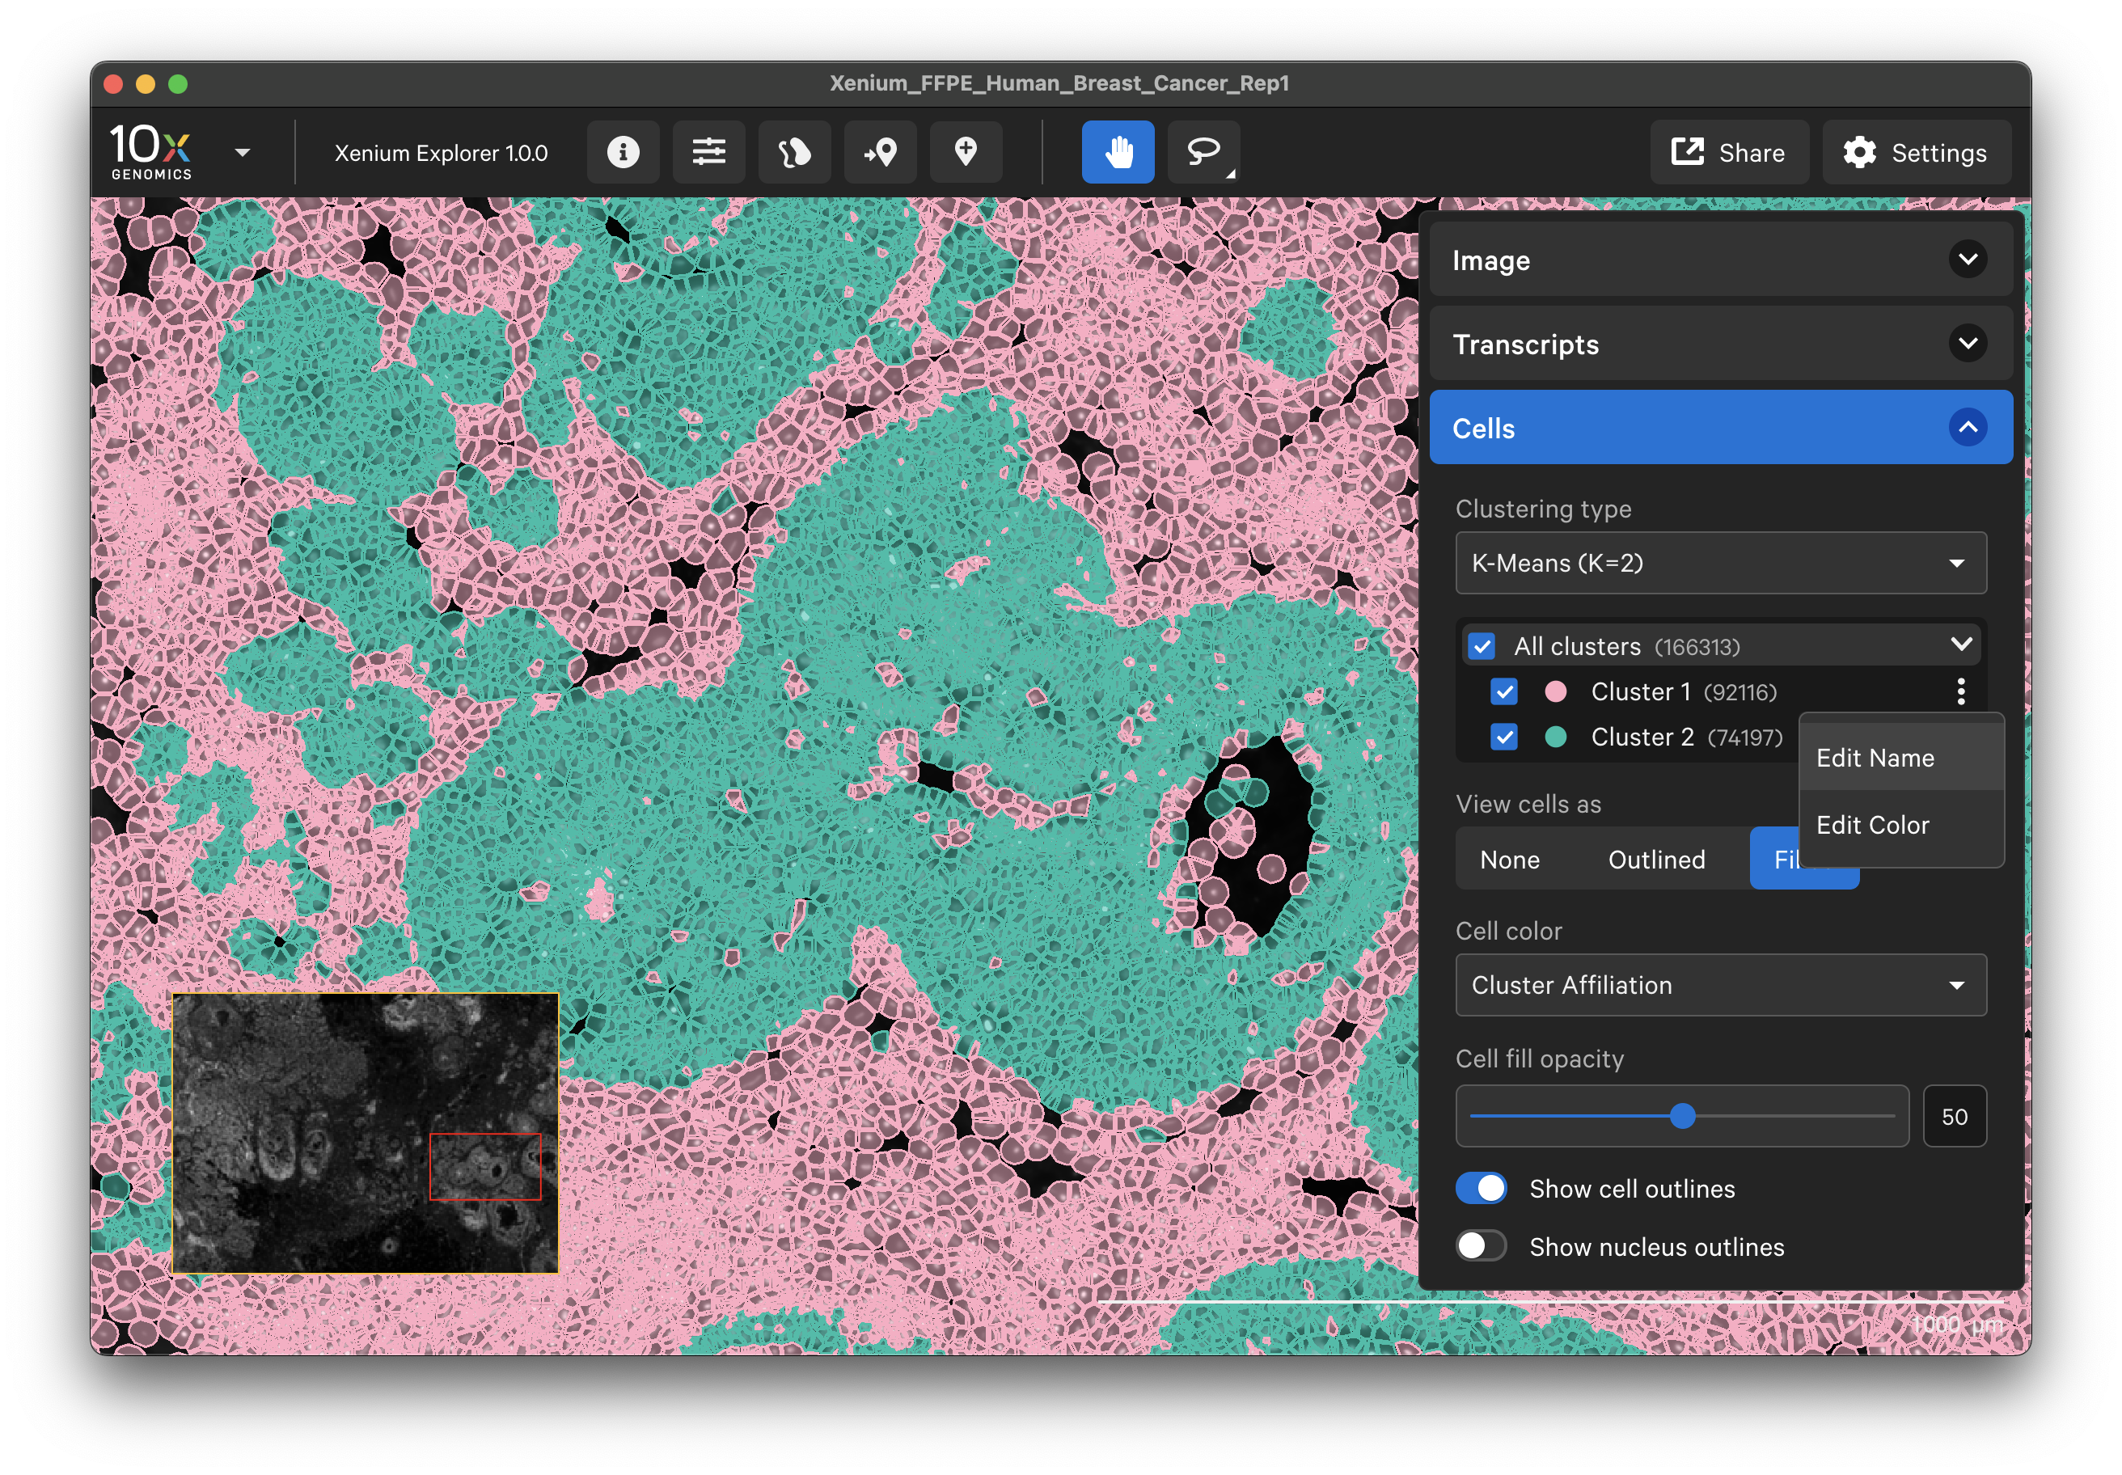This screenshot has height=1475, width=2122.
Task: Click the green Cluster 2 color dot
Action: tap(1555, 737)
